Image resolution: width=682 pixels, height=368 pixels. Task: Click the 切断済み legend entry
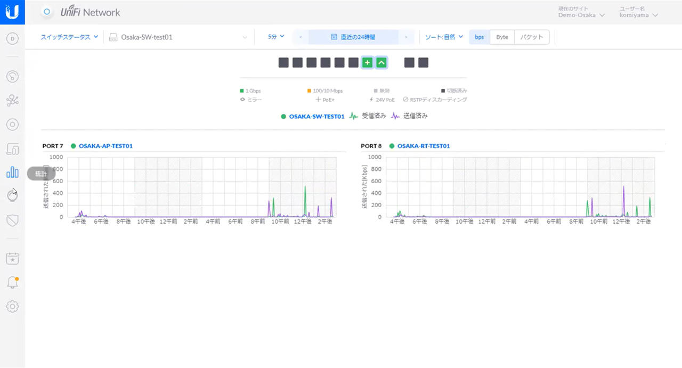coord(454,91)
